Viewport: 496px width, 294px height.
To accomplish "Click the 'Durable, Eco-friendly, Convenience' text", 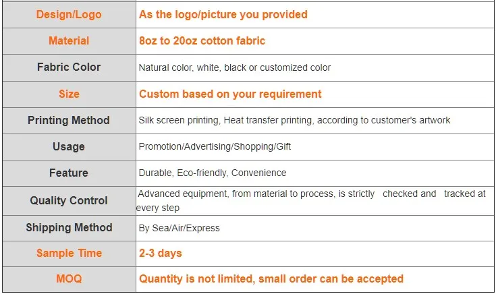I will [213, 173].
